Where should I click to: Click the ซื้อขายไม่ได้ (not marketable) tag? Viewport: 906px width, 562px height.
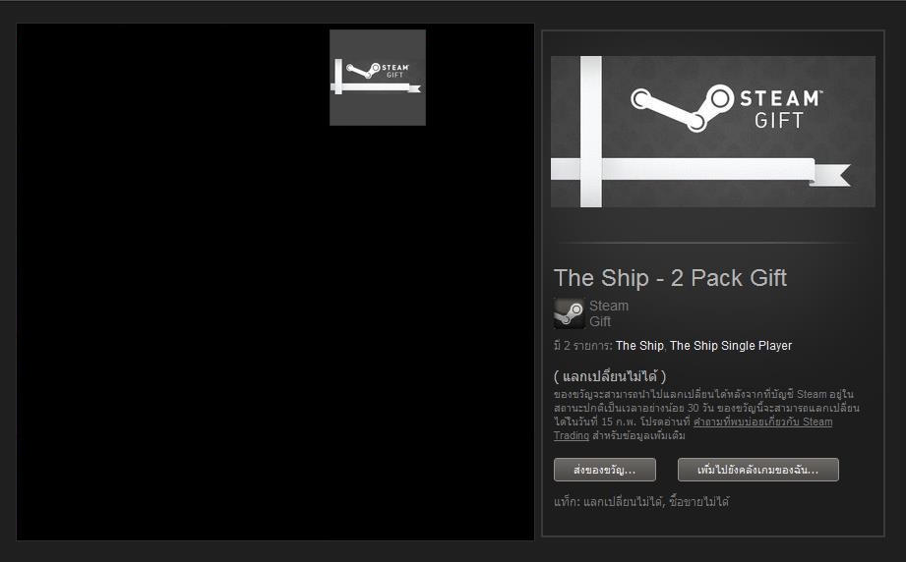(x=698, y=502)
